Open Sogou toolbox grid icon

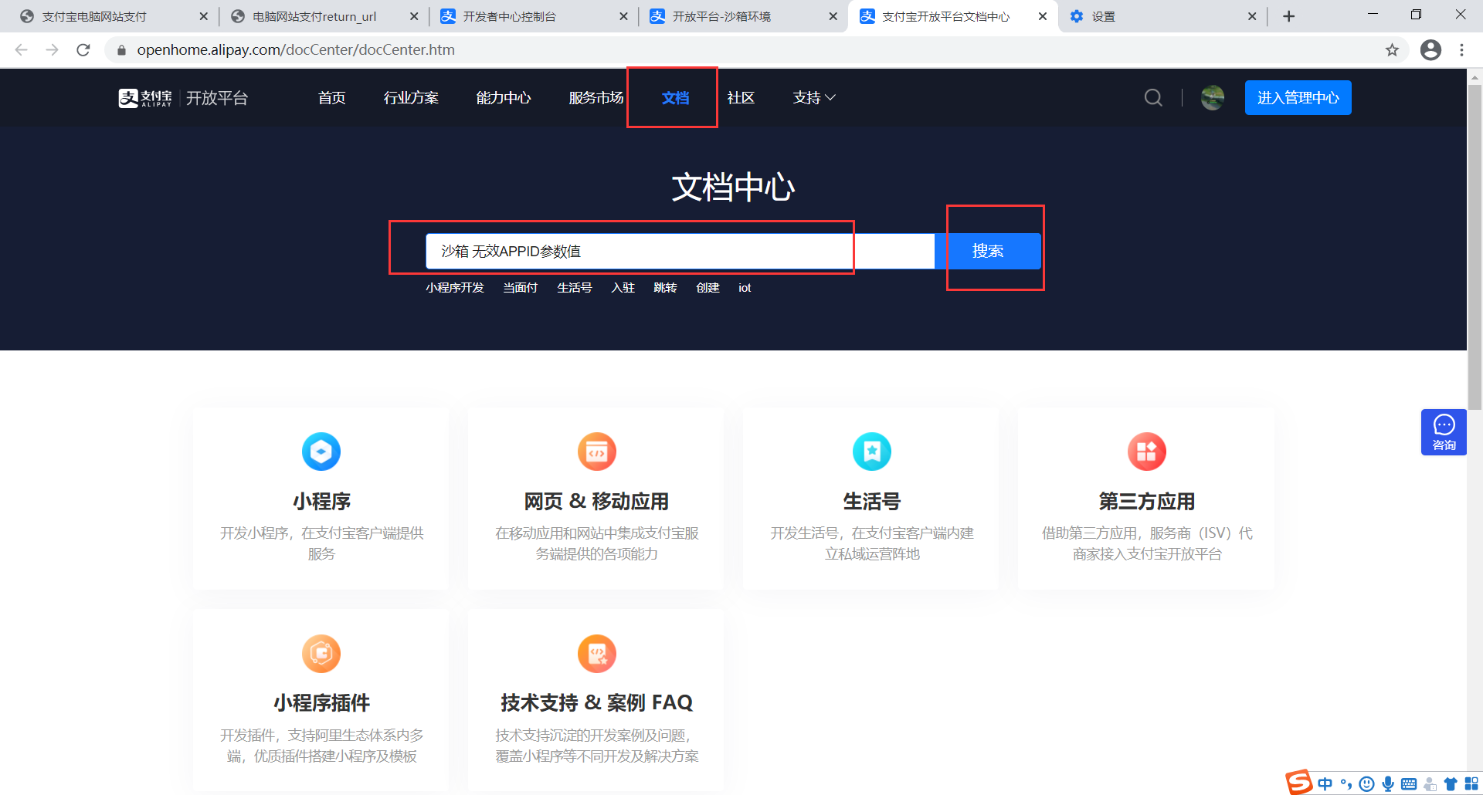click(1471, 784)
